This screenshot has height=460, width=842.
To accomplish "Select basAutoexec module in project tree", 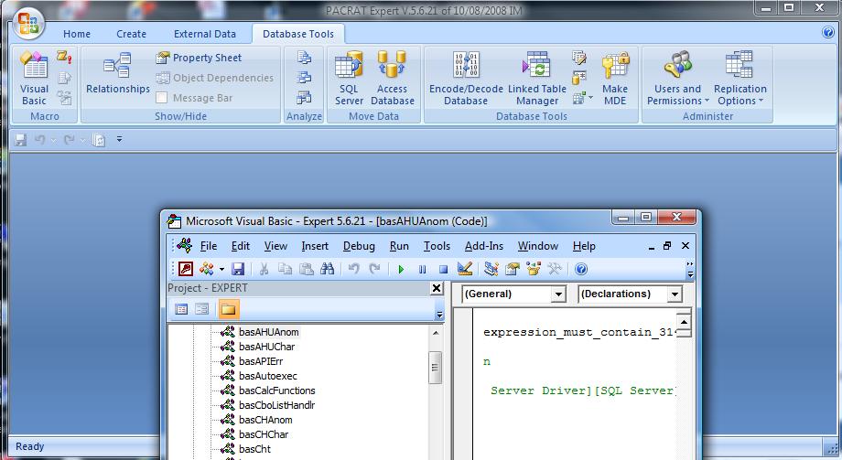I will click(x=268, y=376).
